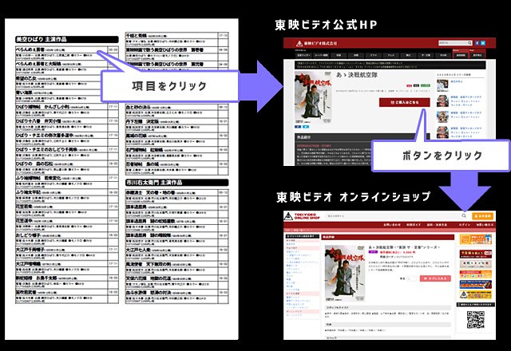Click the search magnifier in Toei Video HP header
The width and height of the screenshot is (511, 351).
469,43
